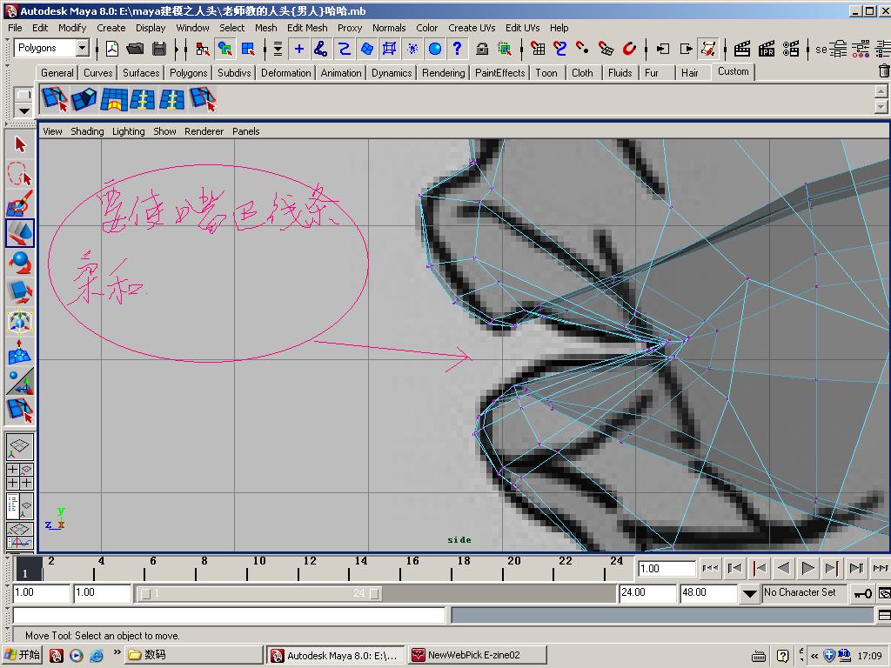Viewport: 891px width, 668px height.
Task: Select the Soft Modification tool
Action: 20,351
